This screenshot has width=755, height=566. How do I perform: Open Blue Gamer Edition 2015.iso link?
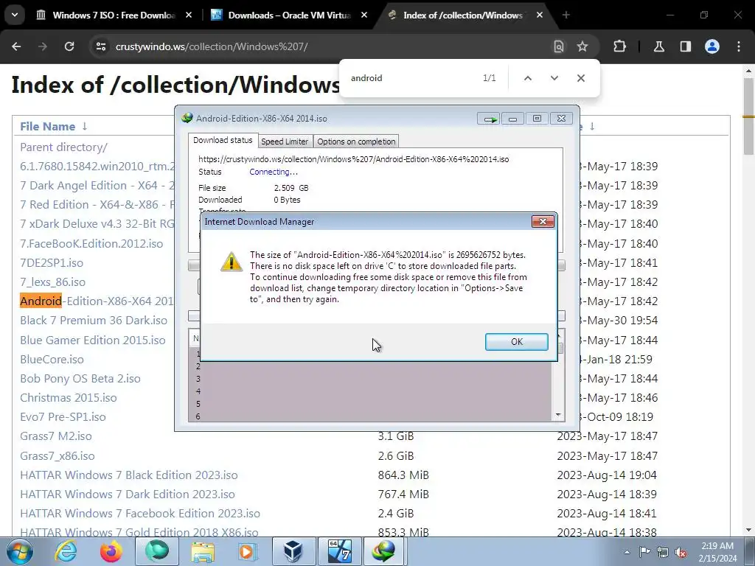[92, 340]
